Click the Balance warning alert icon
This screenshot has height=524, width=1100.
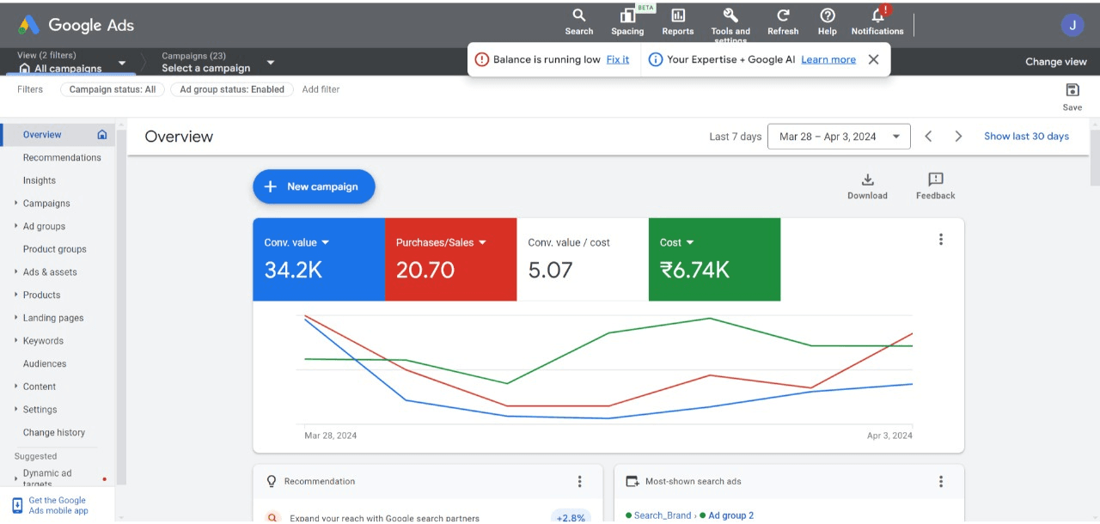coord(482,59)
